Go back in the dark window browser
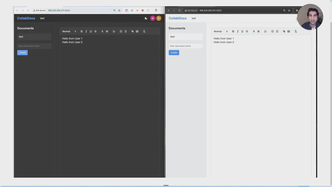Image resolution: width=332 pixels, height=187 pixels. point(17,10)
